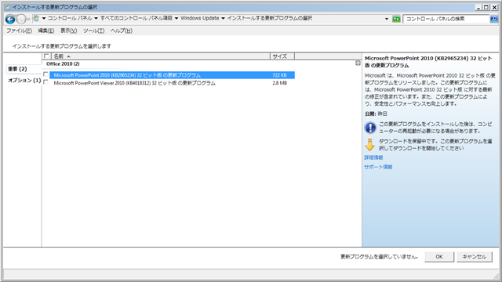Check the PowerPoint Viewer 2010 KB4018312 checkbox
This screenshot has height=282, width=502.
(x=45, y=82)
